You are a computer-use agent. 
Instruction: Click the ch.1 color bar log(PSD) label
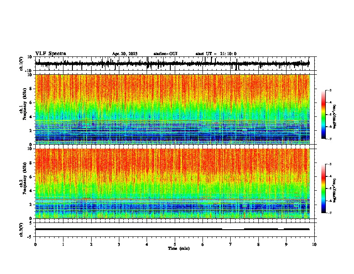point(335,117)
